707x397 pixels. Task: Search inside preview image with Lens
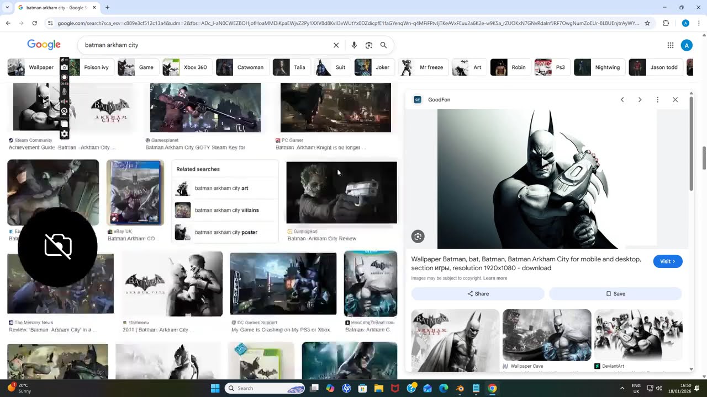(418, 237)
